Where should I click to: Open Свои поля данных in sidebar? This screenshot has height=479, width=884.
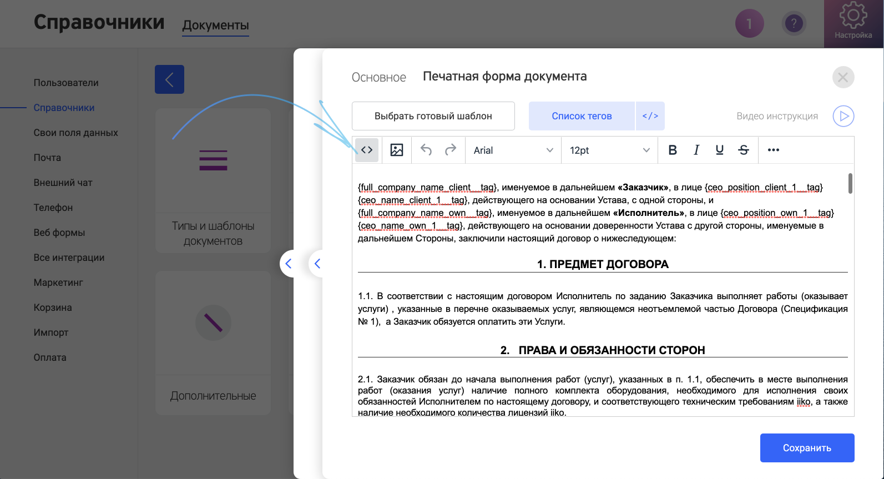75,133
